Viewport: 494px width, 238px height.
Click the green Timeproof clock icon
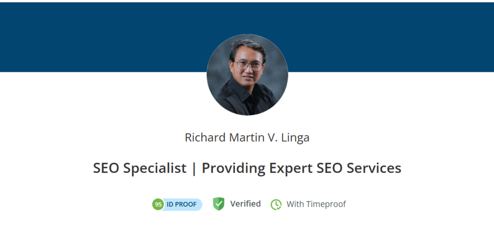click(x=276, y=204)
